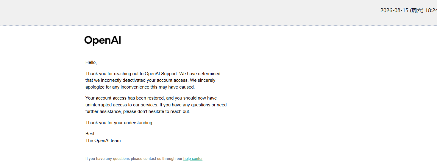437x167 pixels.
Task: Open the help center link
Action: [193, 159]
